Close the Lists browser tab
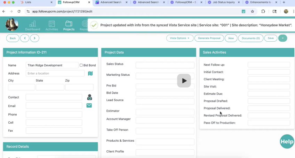 [51, 2]
